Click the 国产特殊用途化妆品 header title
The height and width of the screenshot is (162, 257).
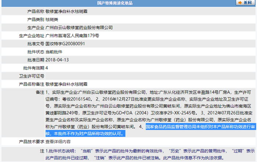pos(115,3)
